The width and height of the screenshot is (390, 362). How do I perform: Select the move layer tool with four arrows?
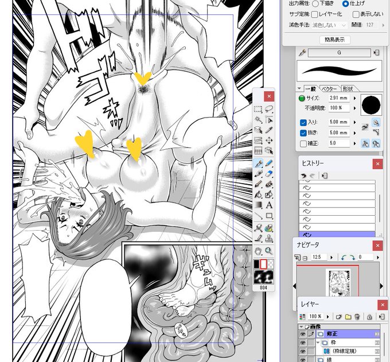click(269, 141)
